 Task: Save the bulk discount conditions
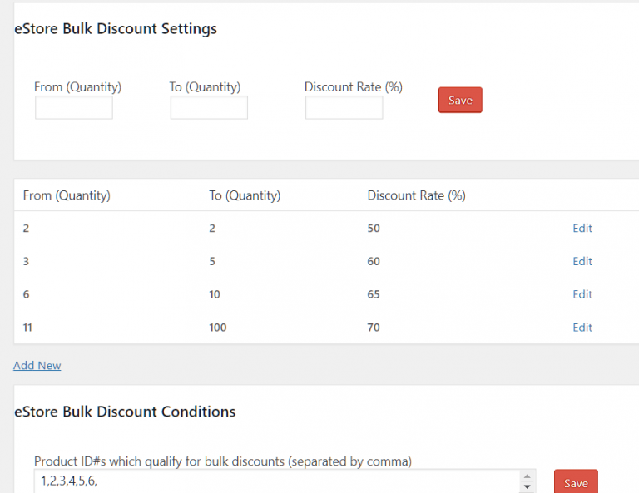click(x=576, y=482)
